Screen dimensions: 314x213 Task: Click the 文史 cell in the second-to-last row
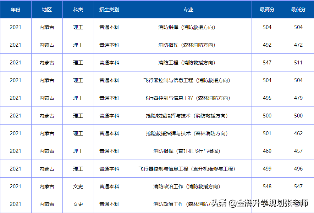click(x=78, y=186)
